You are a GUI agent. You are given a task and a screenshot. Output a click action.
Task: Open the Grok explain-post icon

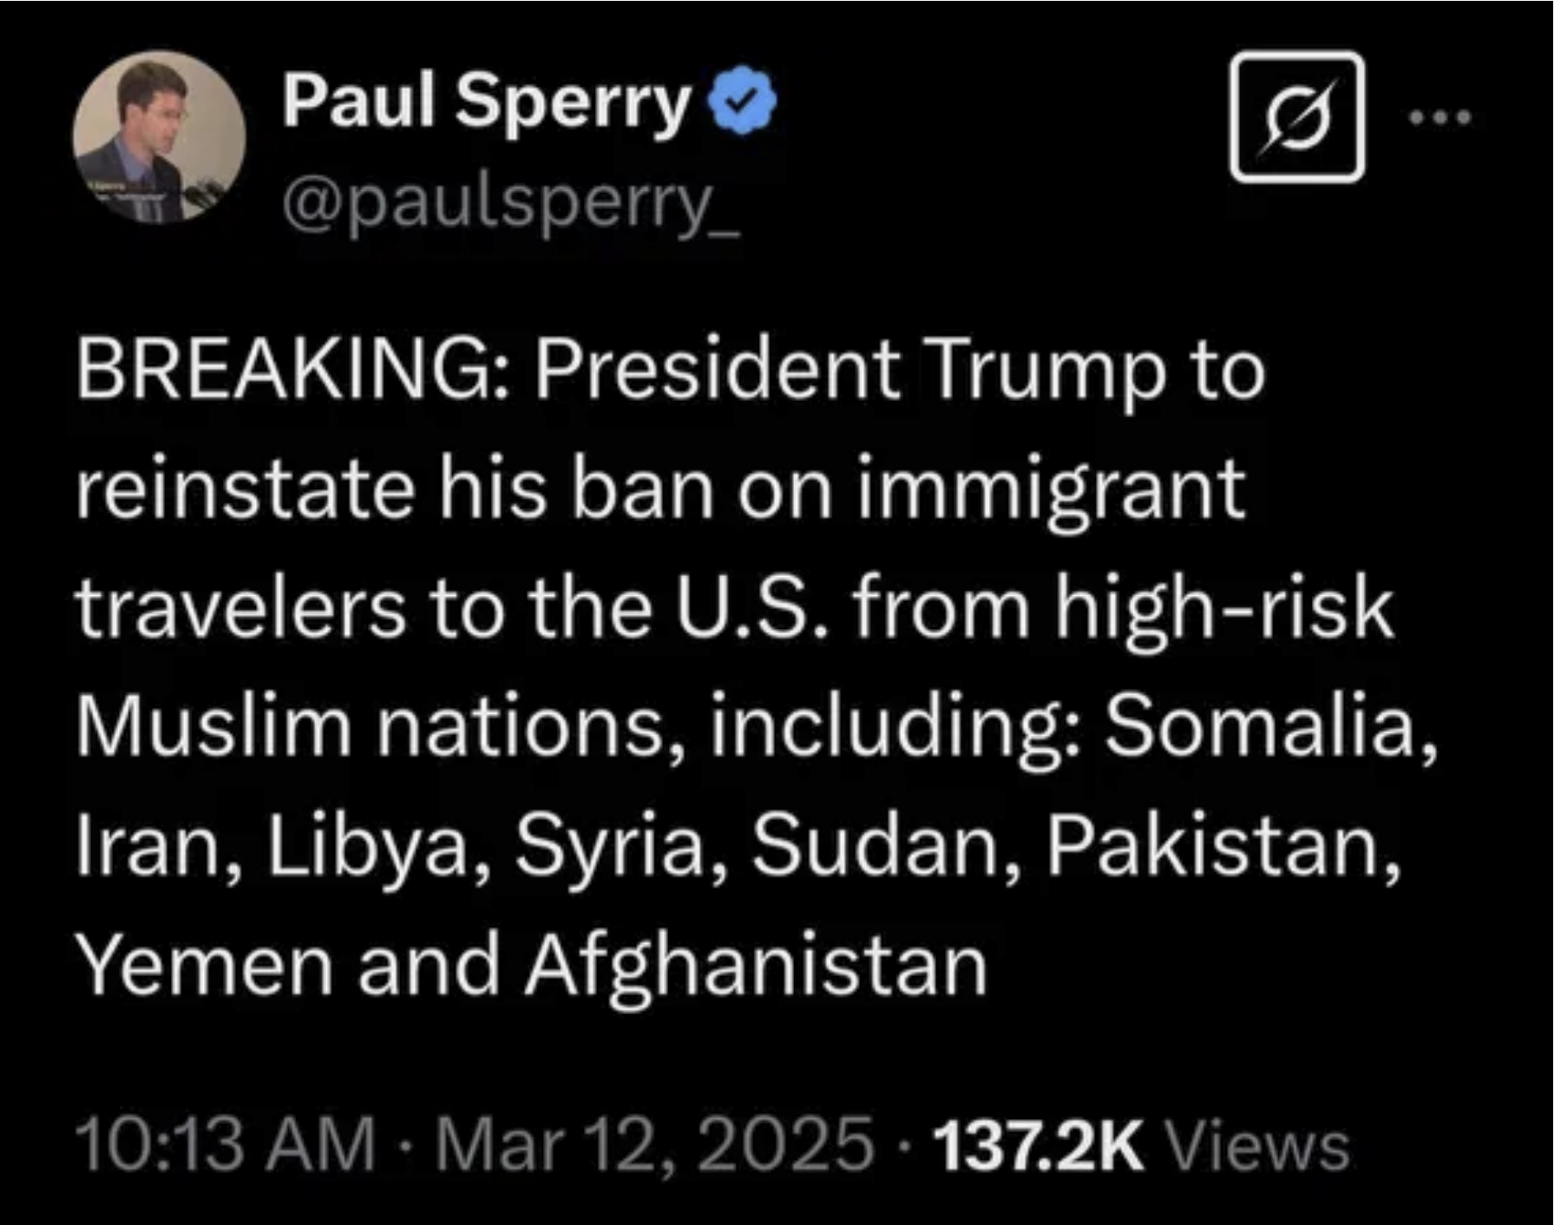pyautogui.click(x=1296, y=117)
